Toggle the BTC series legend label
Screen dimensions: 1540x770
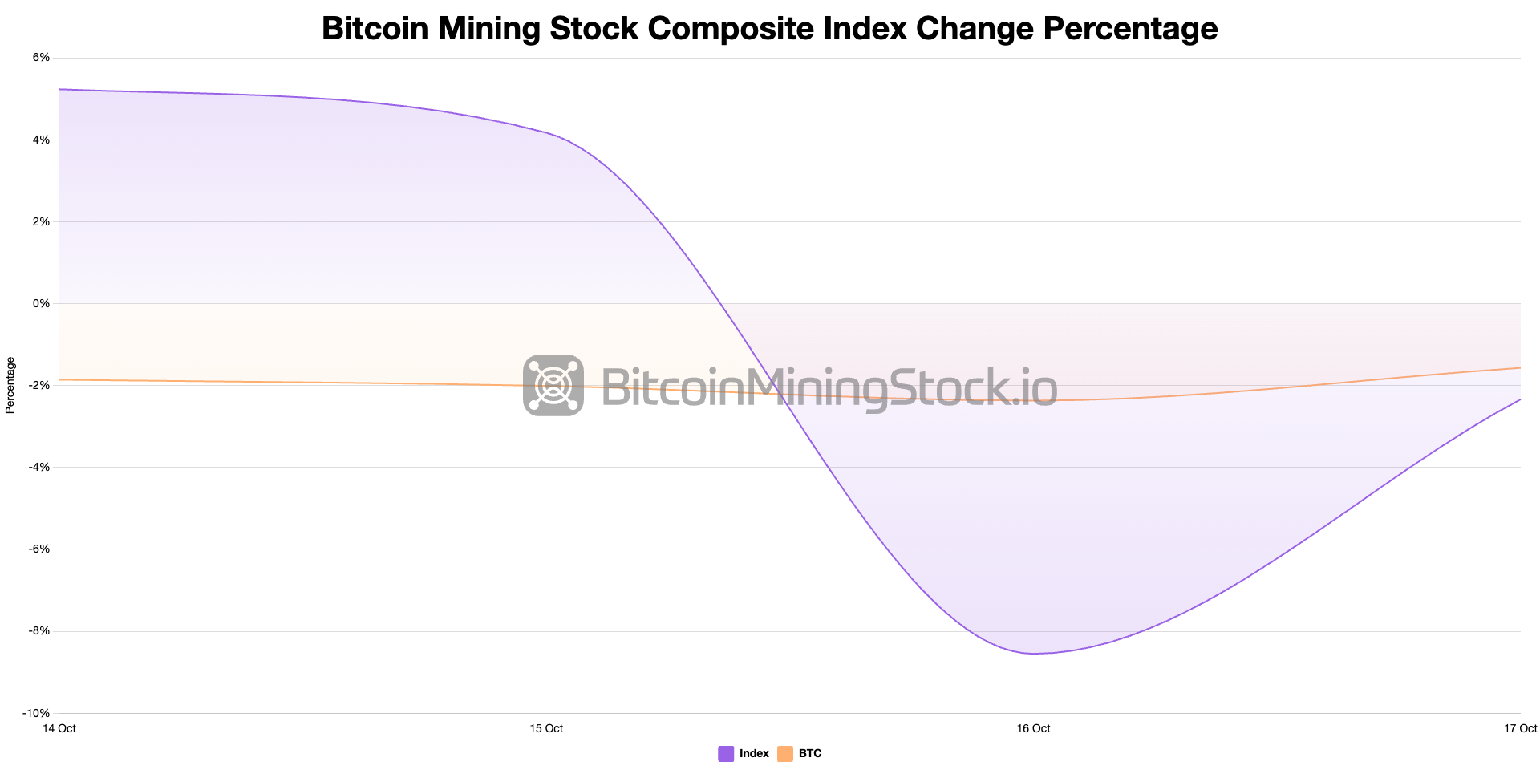(810, 753)
